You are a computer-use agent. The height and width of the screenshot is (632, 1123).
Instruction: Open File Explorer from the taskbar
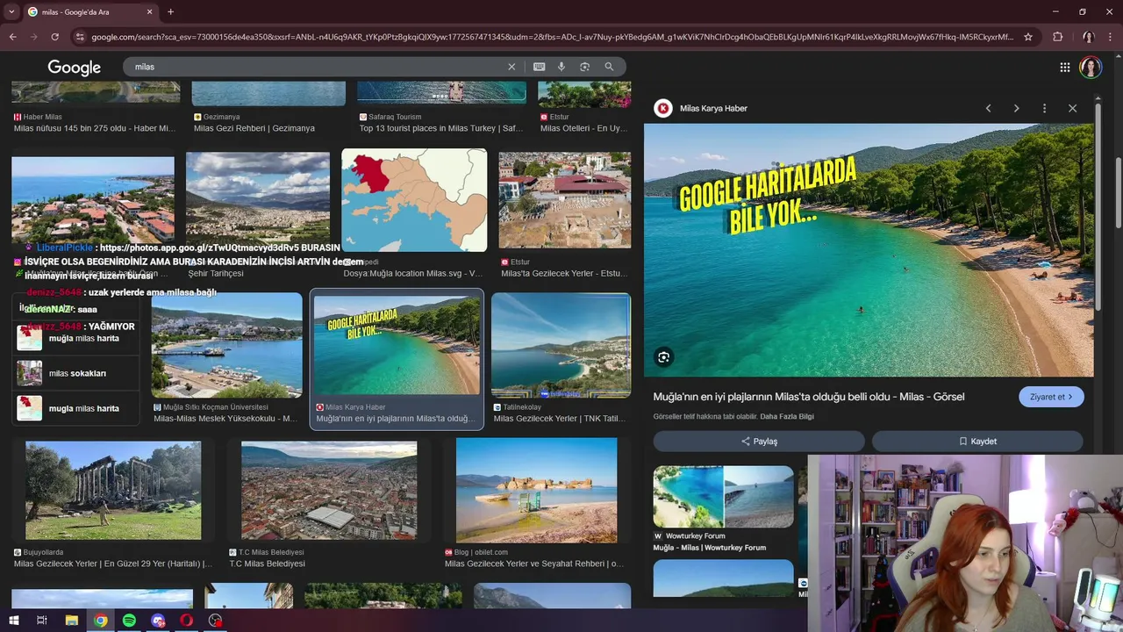tap(72, 621)
